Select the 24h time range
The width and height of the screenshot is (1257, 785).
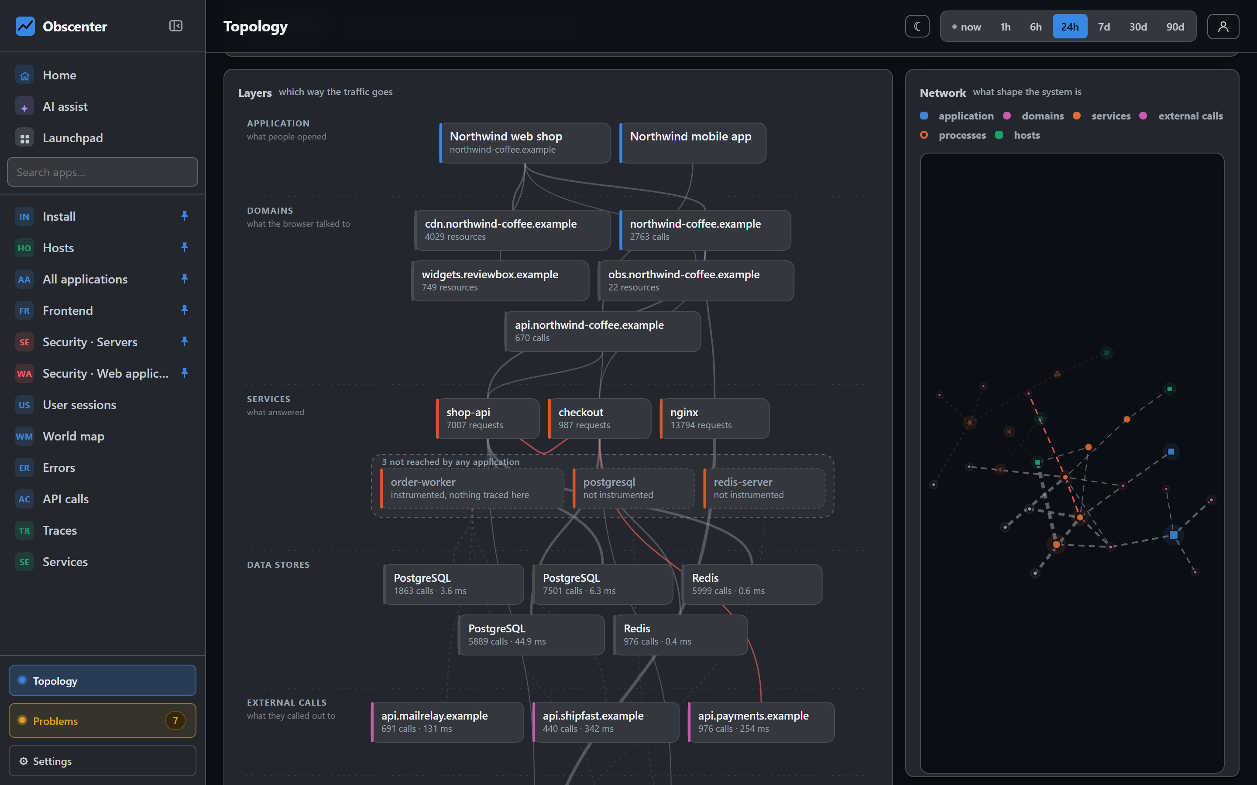tap(1069, 27)
